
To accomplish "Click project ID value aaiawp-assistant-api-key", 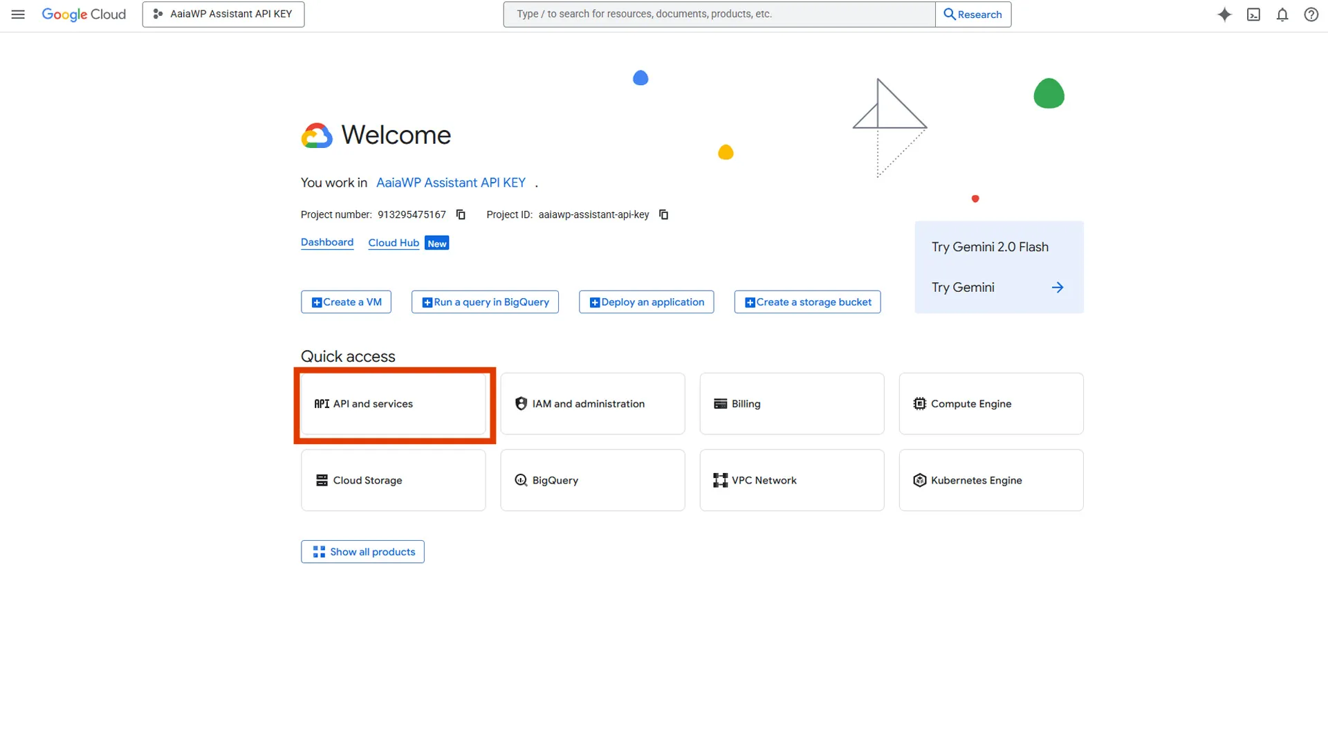I will pyautogui.click(x=593, y=214).
